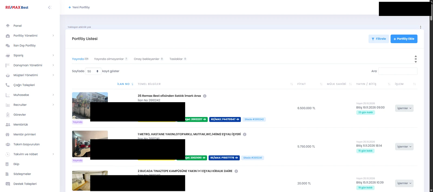Expand the Danışman Yönetimi submenu chevron

[x=53, y=65]
